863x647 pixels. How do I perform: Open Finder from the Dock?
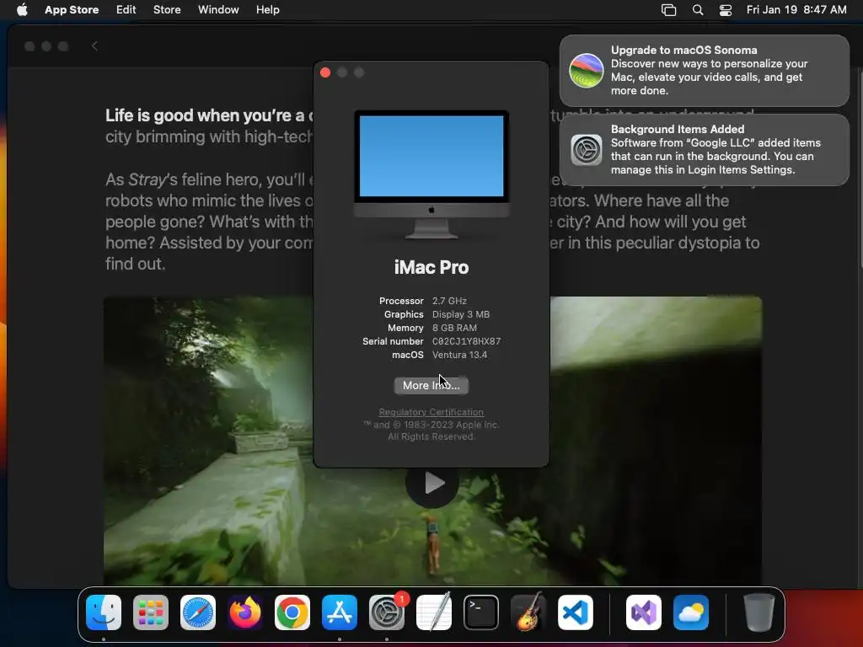tap(104, 612)
